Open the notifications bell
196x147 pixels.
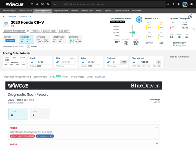178,4
